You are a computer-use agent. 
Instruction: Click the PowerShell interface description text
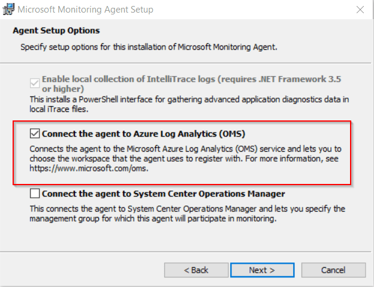186,102
